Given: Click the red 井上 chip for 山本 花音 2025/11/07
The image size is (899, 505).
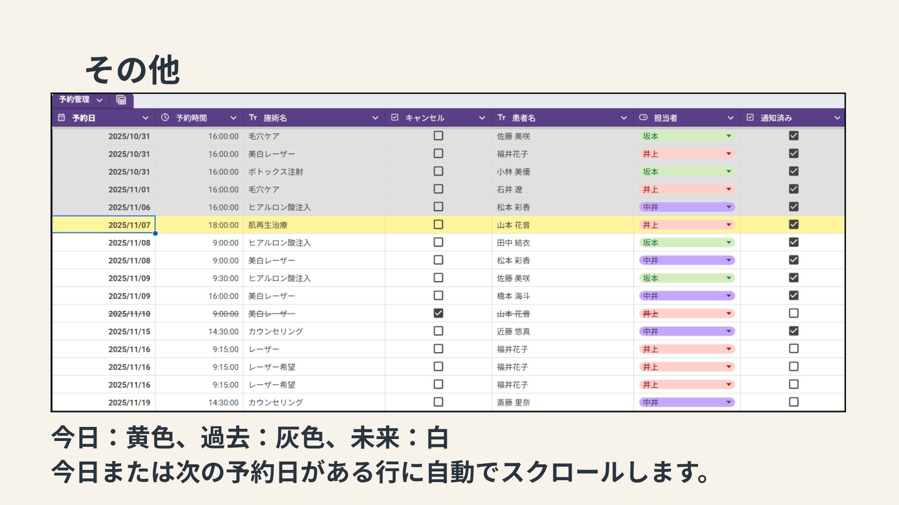Looking at the screenshot, I should [686, 225].
